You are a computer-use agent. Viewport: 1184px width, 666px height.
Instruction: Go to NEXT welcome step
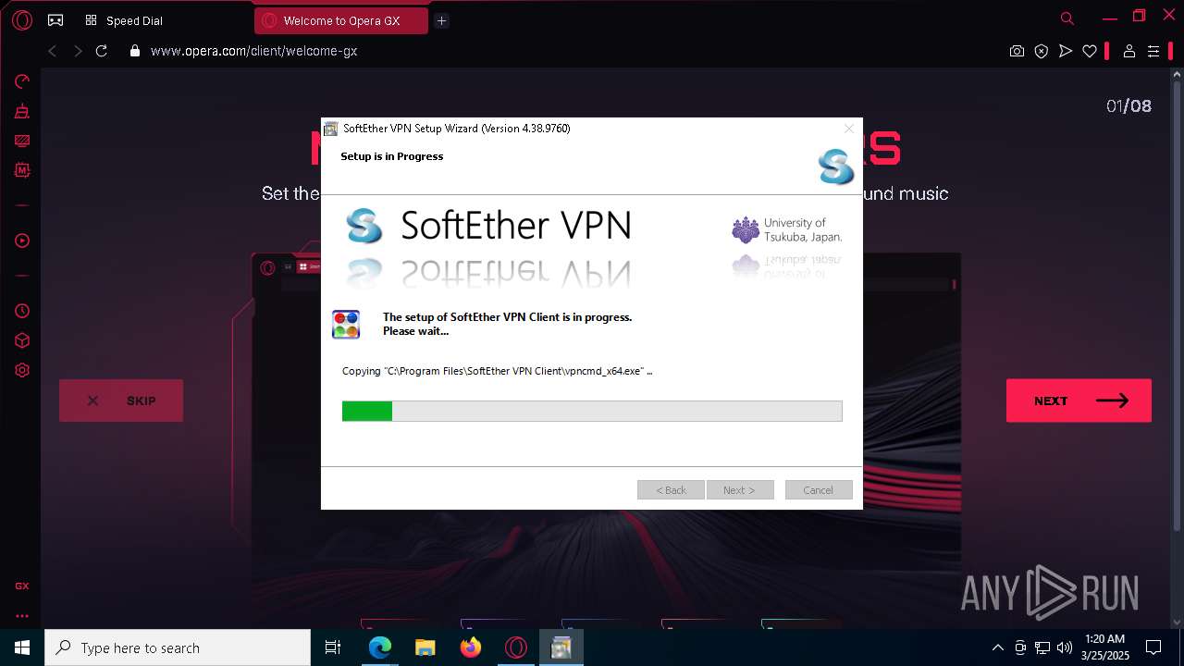point(1079,401)
